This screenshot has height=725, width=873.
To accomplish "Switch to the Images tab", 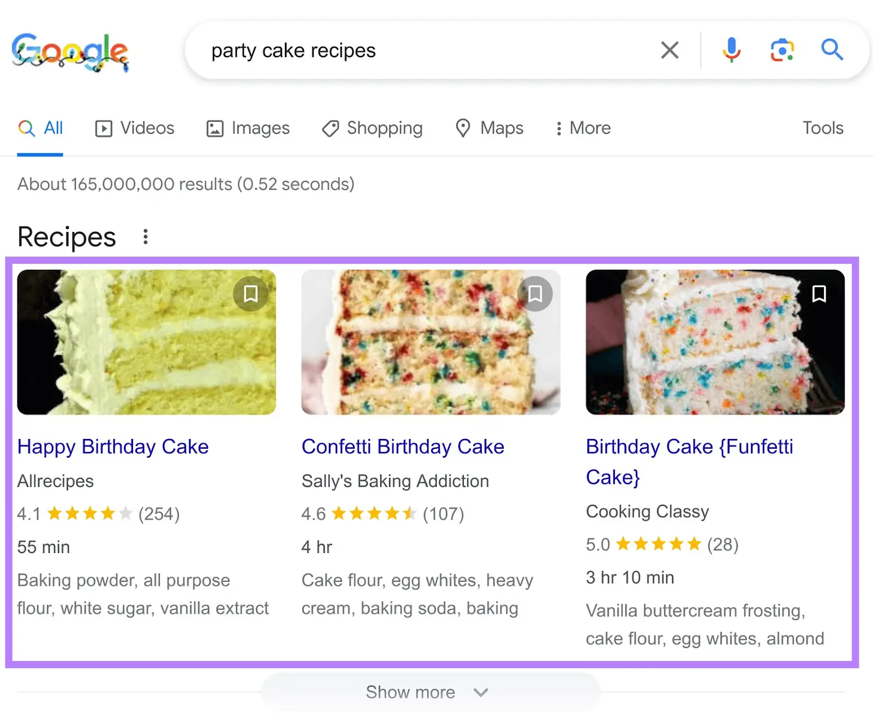I will point(247,128).
